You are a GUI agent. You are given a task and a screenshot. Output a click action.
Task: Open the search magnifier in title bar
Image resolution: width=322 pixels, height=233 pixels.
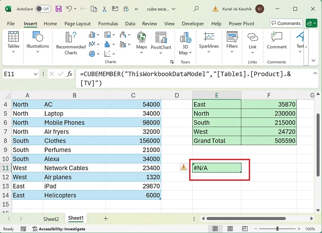pyautogui.click(x=196, y=9)
